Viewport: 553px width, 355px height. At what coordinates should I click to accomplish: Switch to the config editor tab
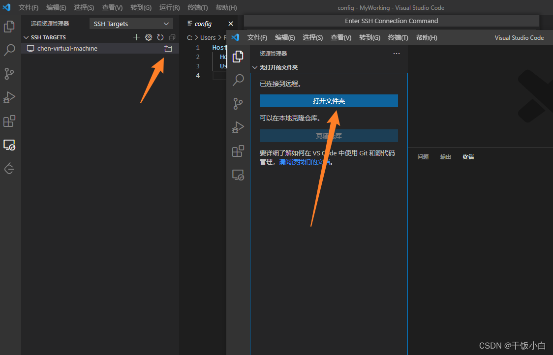pos(203,24)
